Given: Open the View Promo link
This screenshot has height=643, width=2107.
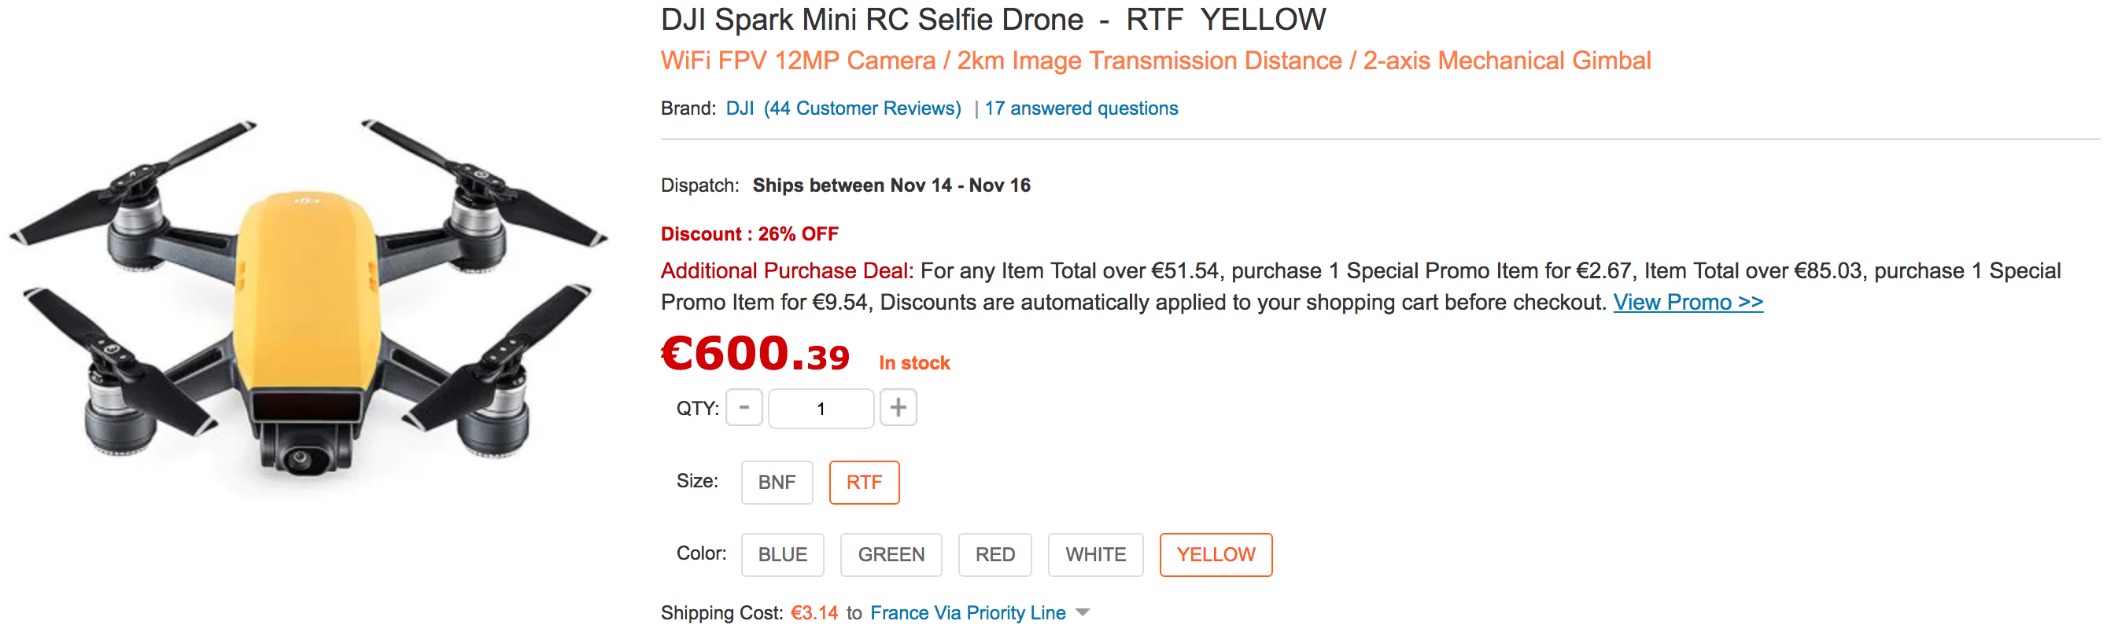Looking at the screenshot, I should tap(1688, 303).
